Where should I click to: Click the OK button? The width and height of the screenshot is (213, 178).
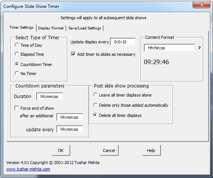click(x=61, y=150)
